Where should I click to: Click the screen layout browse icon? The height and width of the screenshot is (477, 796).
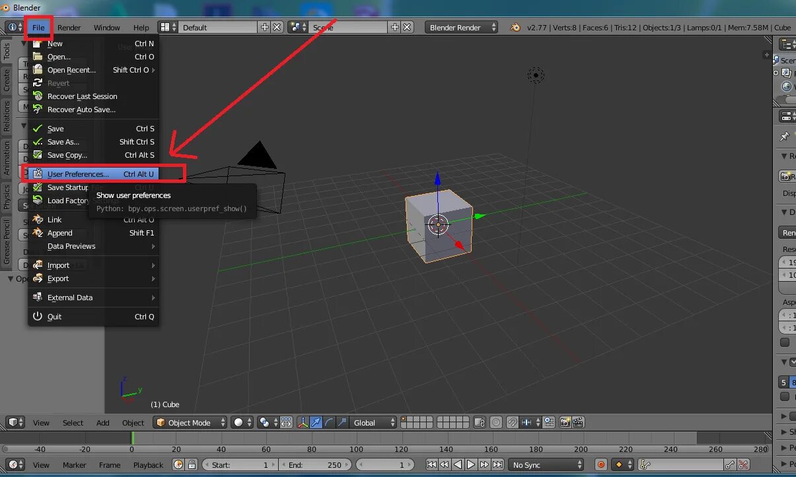tap(168, 27)
